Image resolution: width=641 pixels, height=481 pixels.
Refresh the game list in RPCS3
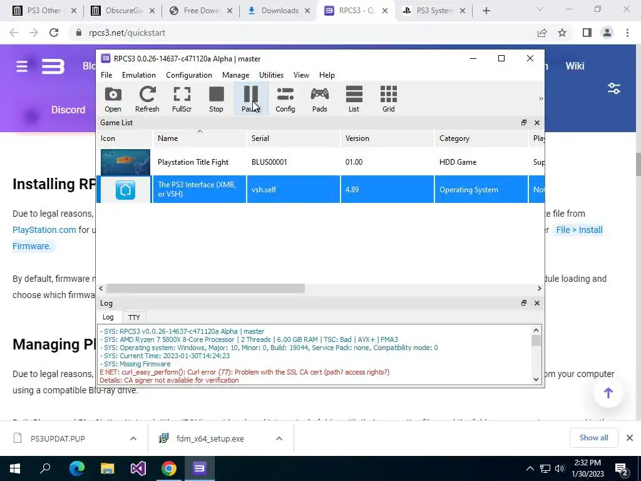pos(147,99)
